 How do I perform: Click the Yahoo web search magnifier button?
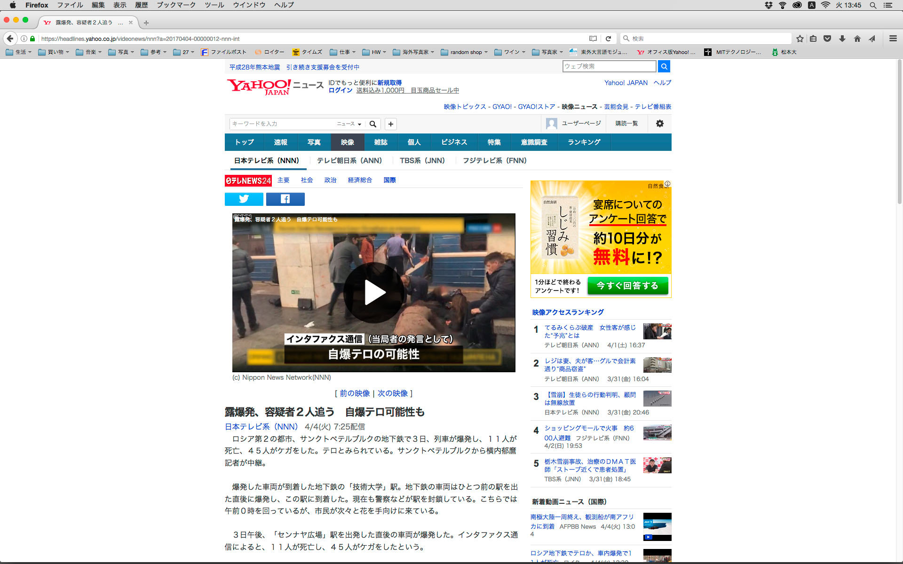(x=664, y=66)
